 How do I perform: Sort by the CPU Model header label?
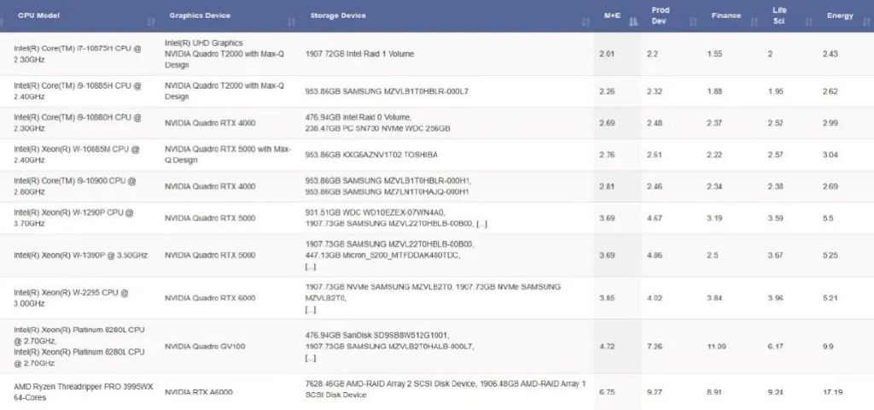38,15
